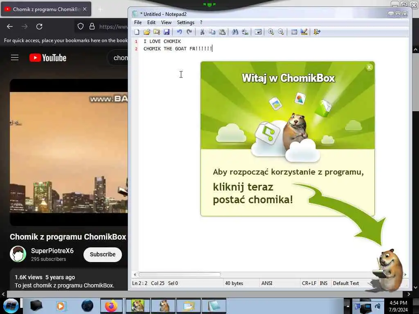Go back in the browser
The height and width of the screenshot is (314, 419).
tap(10, 27)
